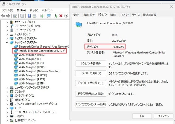Screen dimensions: 175x124
Task: Collapse the ネットワーク アダプター tree node
Action: 7,42
